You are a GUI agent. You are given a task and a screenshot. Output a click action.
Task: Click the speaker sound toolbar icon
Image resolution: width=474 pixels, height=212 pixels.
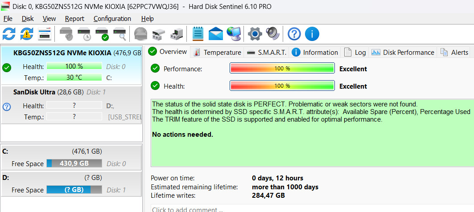click(x=272, y=33)
